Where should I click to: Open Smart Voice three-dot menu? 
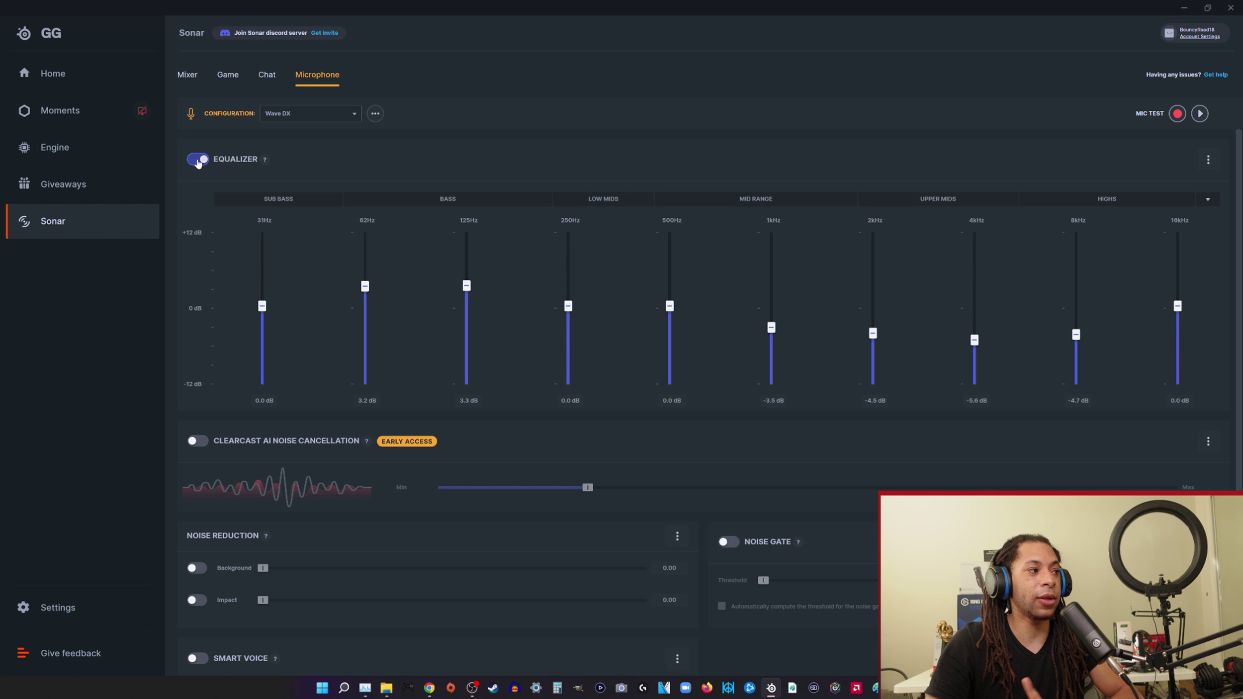(677, 659)
